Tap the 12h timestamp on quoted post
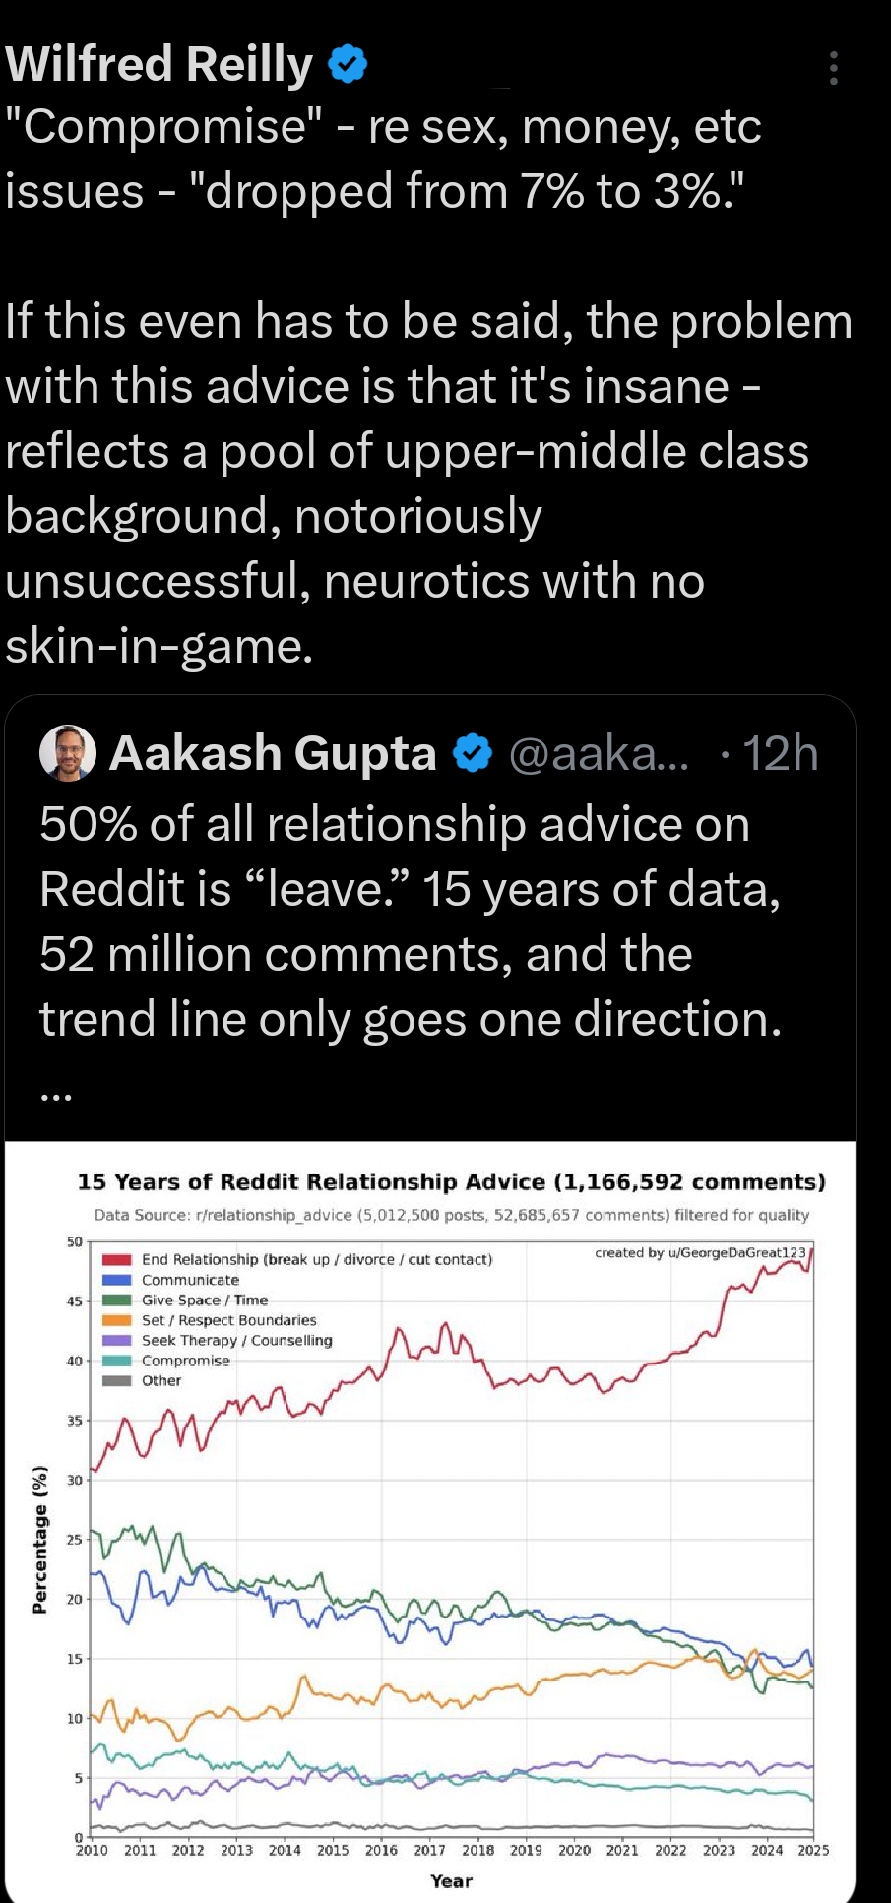The height and width of the screenshot is (1903, 891). pyautogui.click(x=780, y=754)
